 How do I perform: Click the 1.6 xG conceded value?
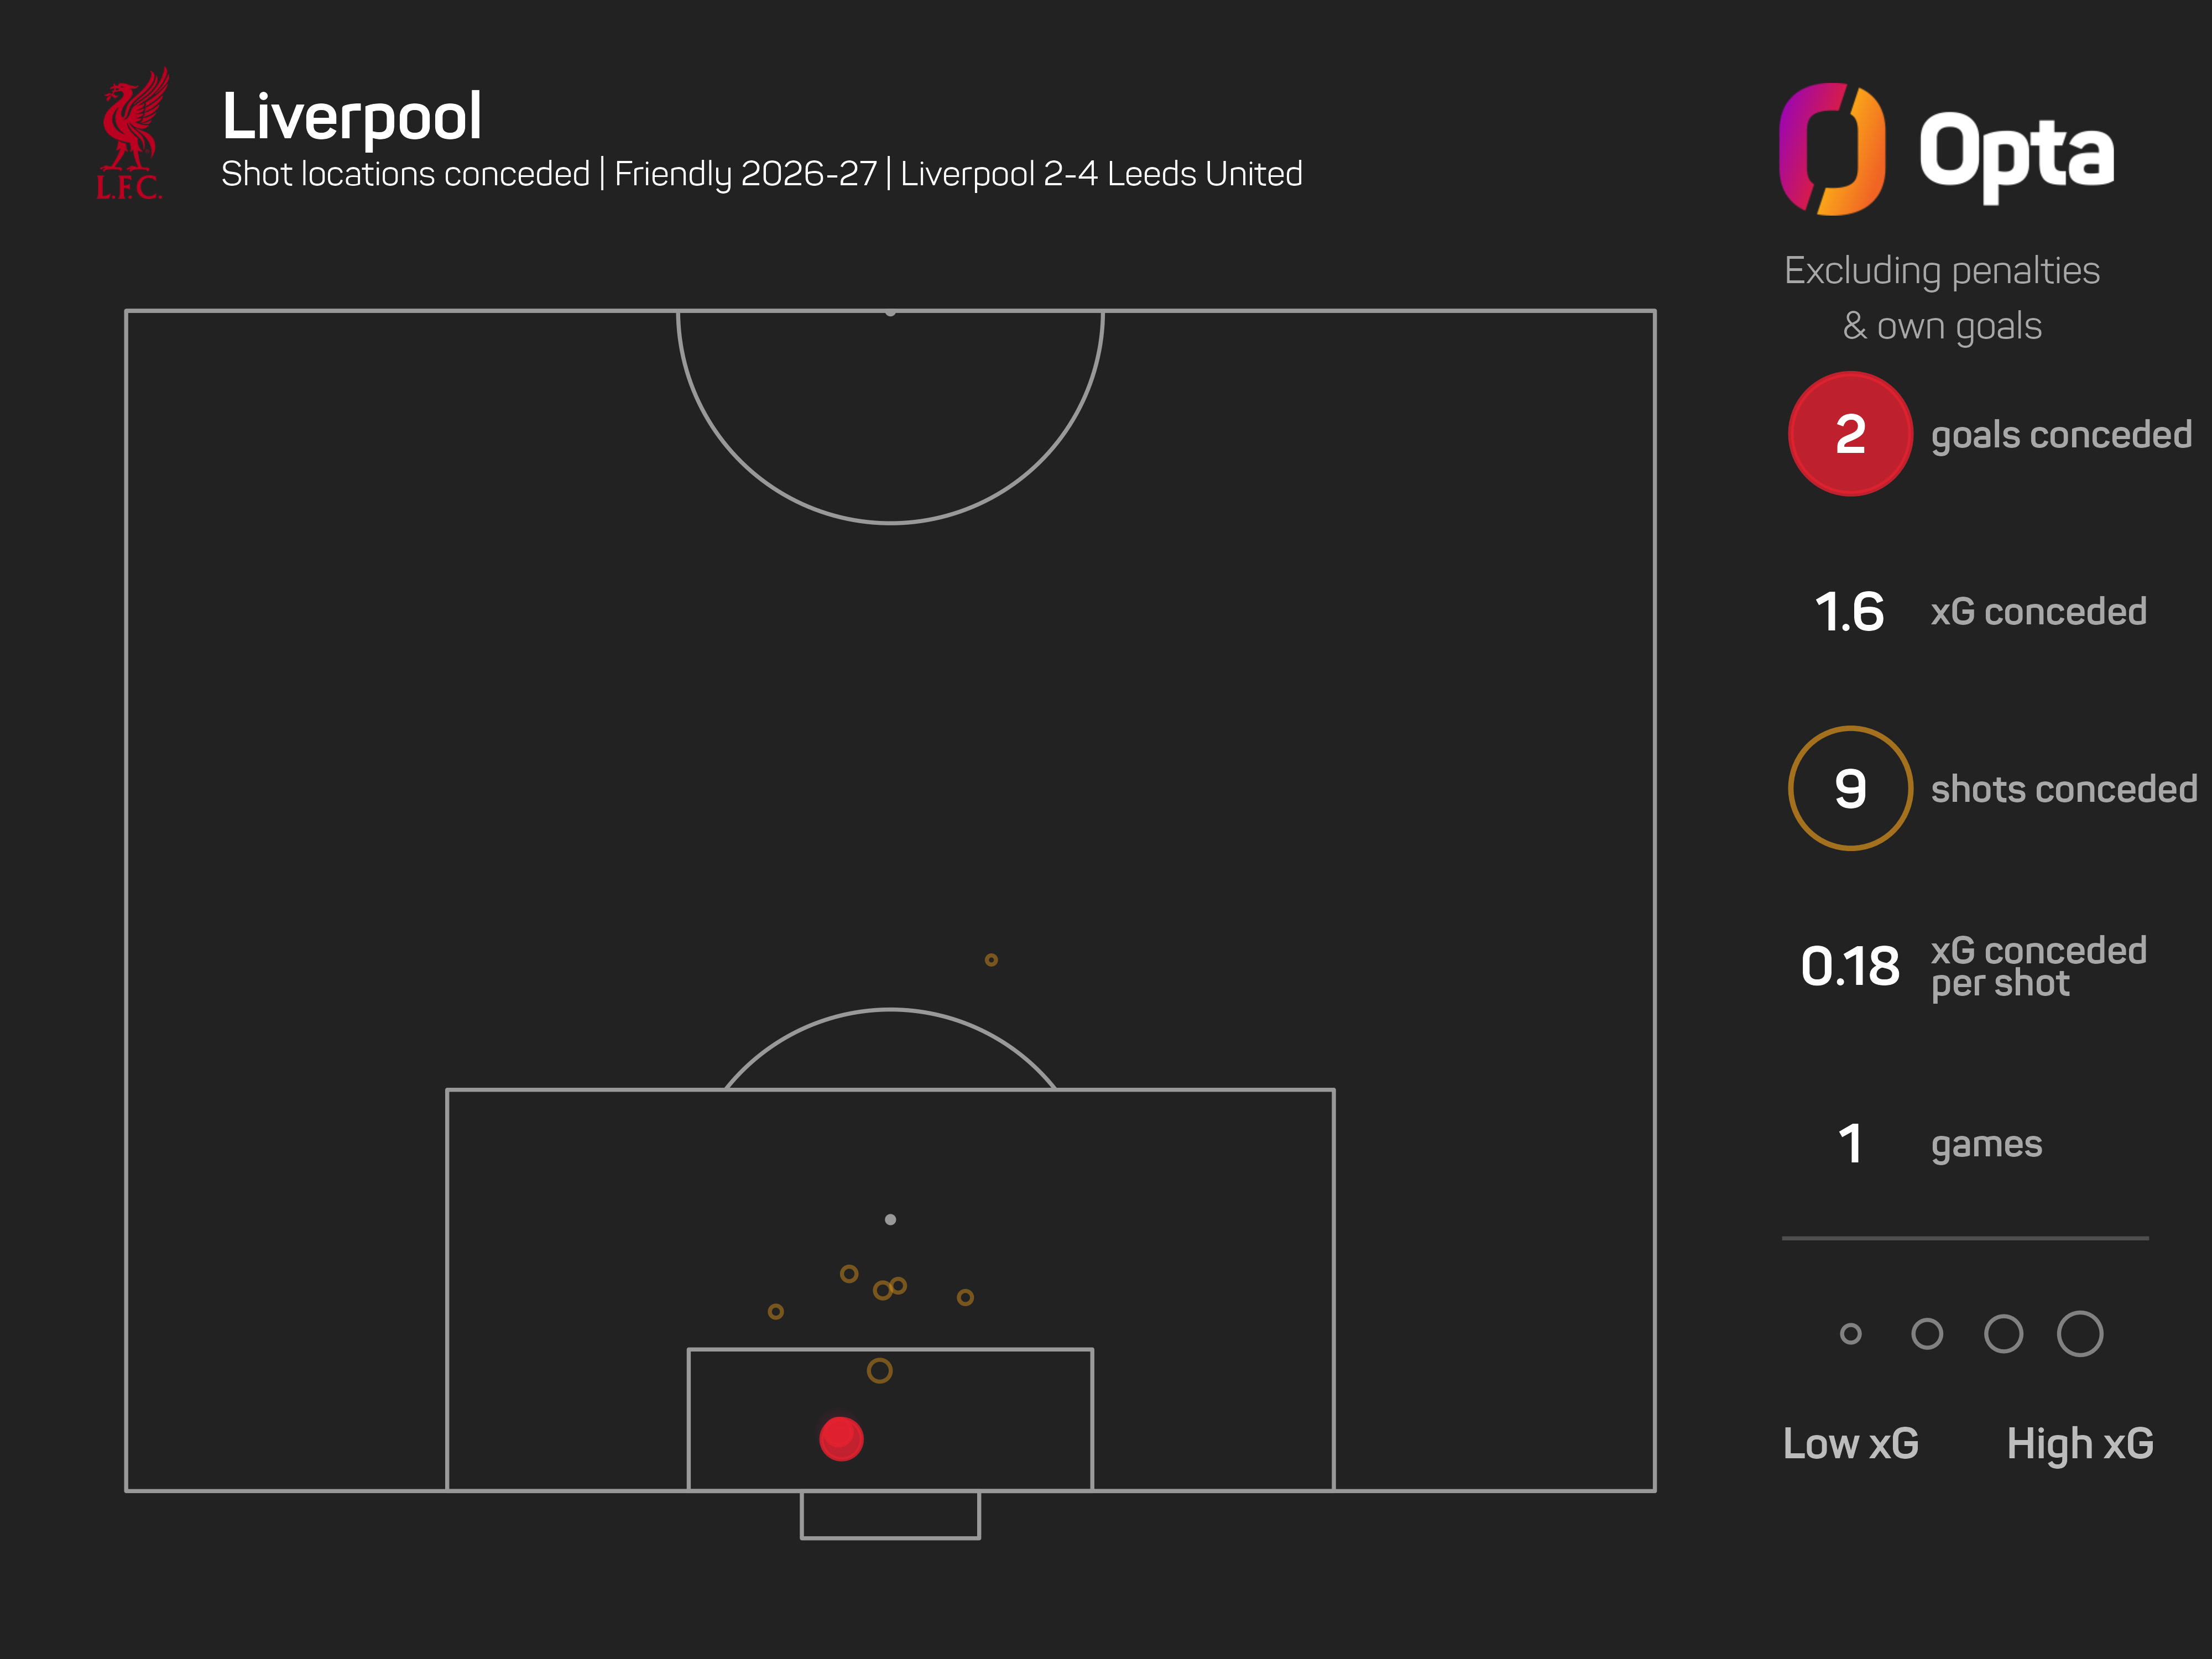[x=1849, y=612]
